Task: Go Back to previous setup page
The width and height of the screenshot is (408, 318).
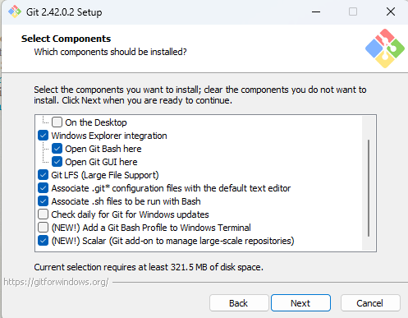Action: point(239,303)
